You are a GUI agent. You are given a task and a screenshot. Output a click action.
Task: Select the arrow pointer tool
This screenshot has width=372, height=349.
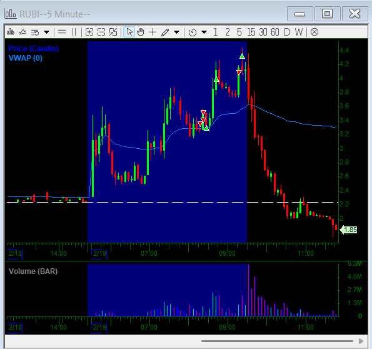click(x=129, y=32)
